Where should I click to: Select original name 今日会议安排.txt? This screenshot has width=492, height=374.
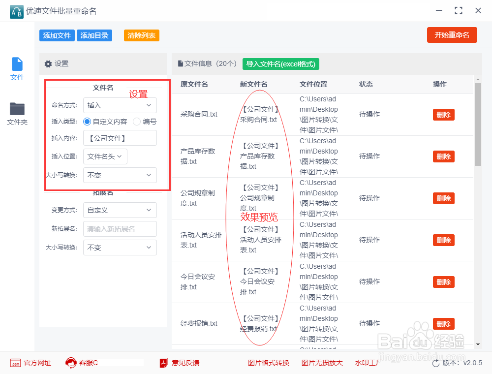(x=198, y=281)
